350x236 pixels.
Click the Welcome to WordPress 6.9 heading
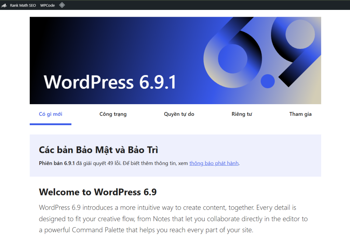pyautogui.click(x=98, y=192)
